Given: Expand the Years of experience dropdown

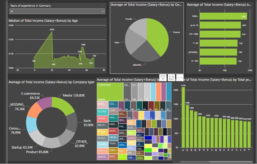Looking at the screenshot, I should pyautogui.click(x=57, y=11).
